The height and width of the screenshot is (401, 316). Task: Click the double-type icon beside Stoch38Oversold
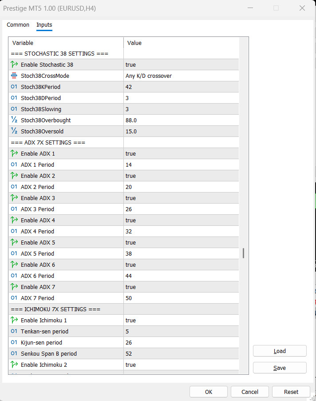[x=14, y=131]
